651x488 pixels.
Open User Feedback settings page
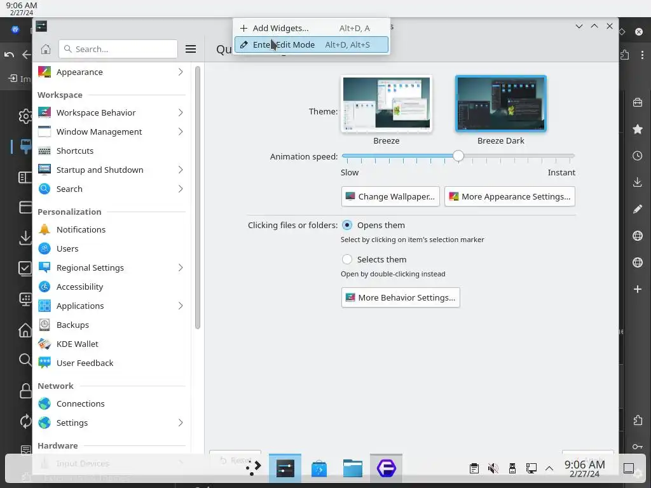coord(111,363)
